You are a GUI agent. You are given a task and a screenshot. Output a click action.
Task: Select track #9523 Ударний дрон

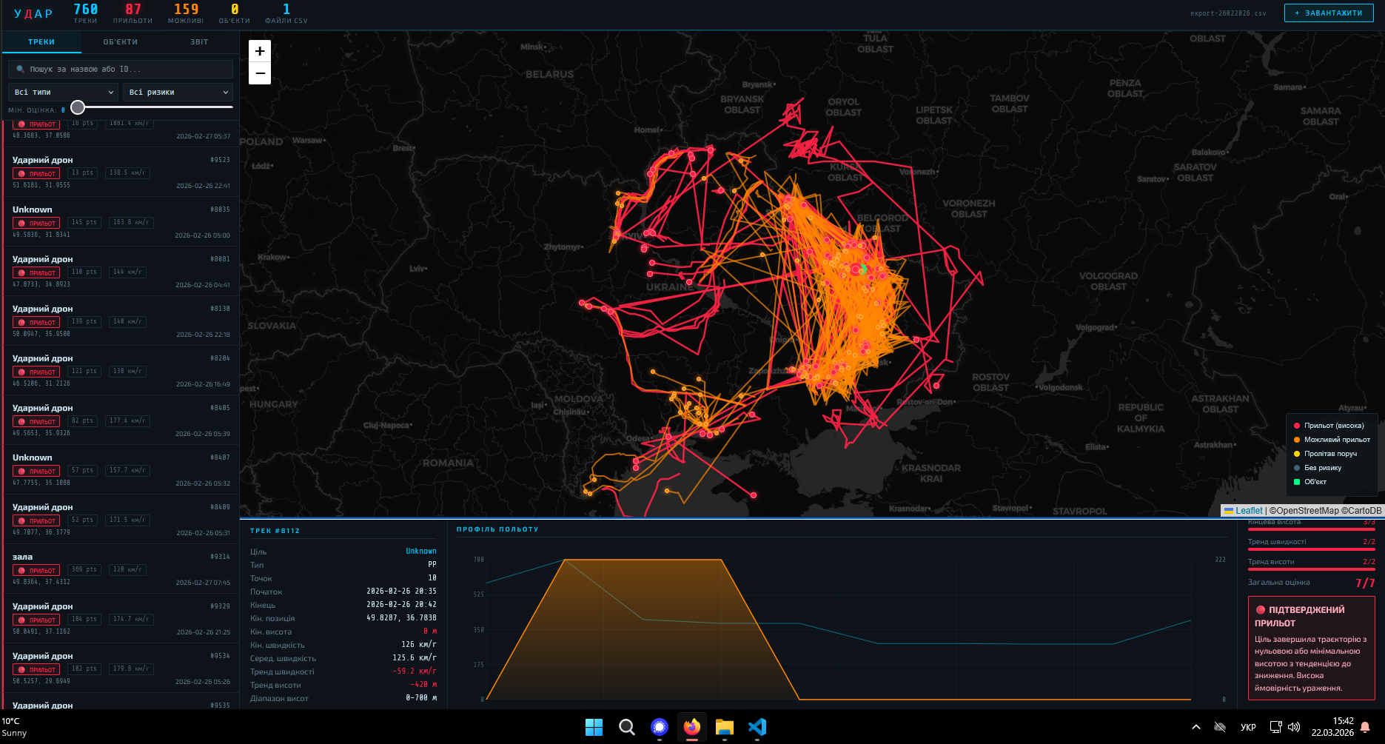121,172
